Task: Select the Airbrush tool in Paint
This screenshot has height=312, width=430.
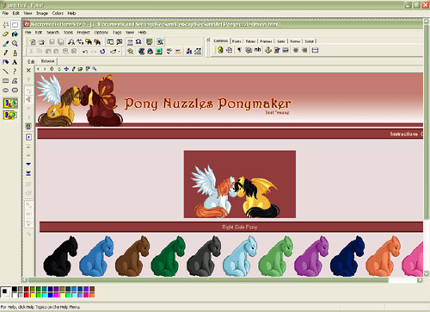Action: [5, 62]
